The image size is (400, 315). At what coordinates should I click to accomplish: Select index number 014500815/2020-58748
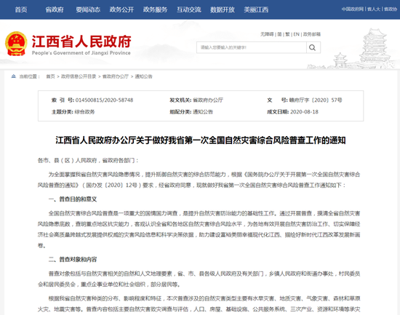pos(104,100)
